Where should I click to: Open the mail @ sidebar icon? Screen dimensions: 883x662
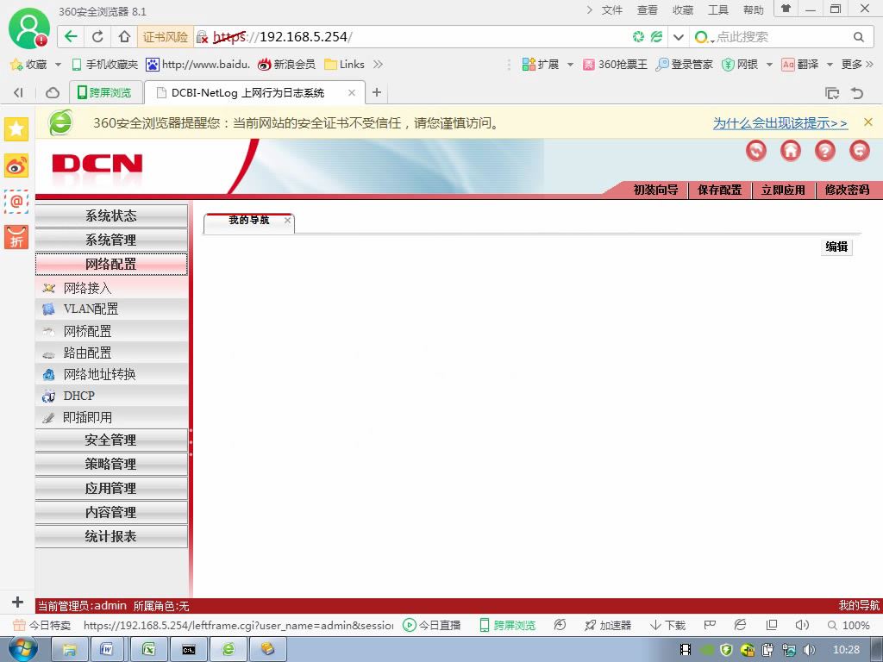click(x=16, y=201)
